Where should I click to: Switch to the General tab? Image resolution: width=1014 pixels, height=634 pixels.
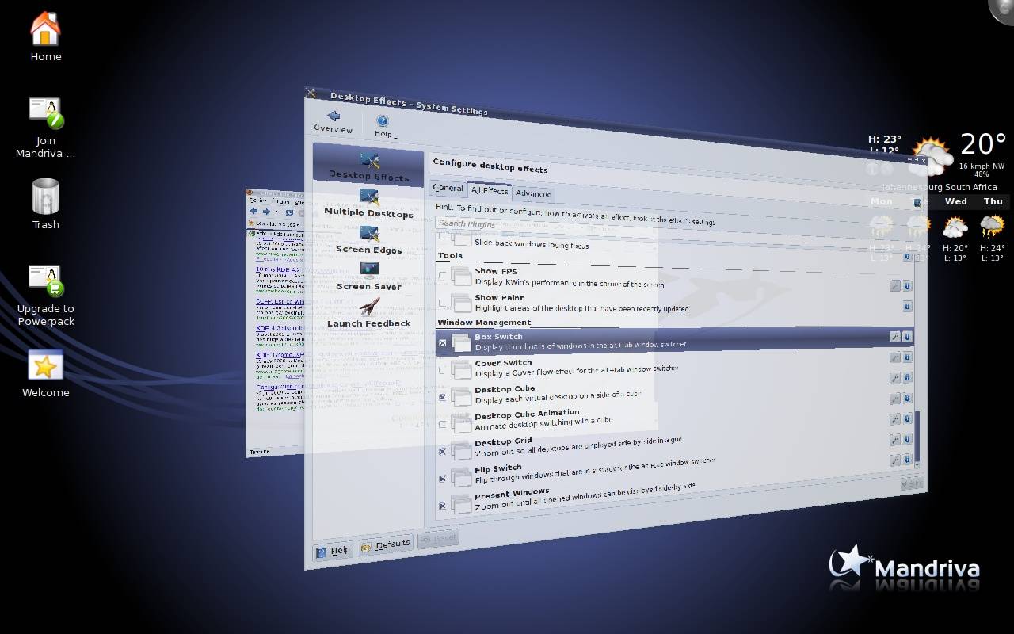point(448,188)
